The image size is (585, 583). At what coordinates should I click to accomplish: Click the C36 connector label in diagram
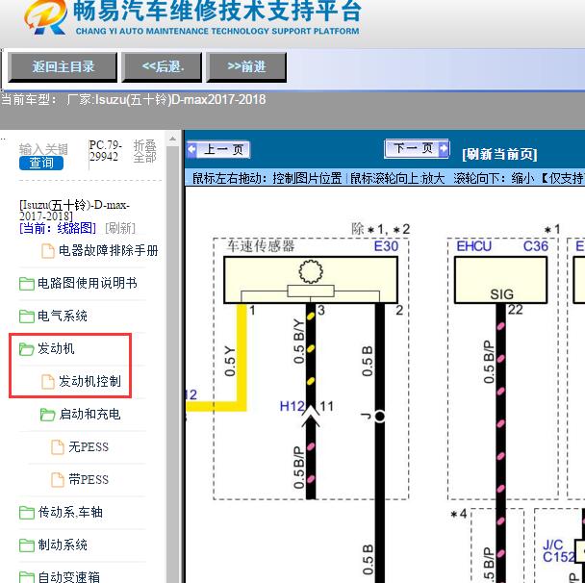[536, 246]
